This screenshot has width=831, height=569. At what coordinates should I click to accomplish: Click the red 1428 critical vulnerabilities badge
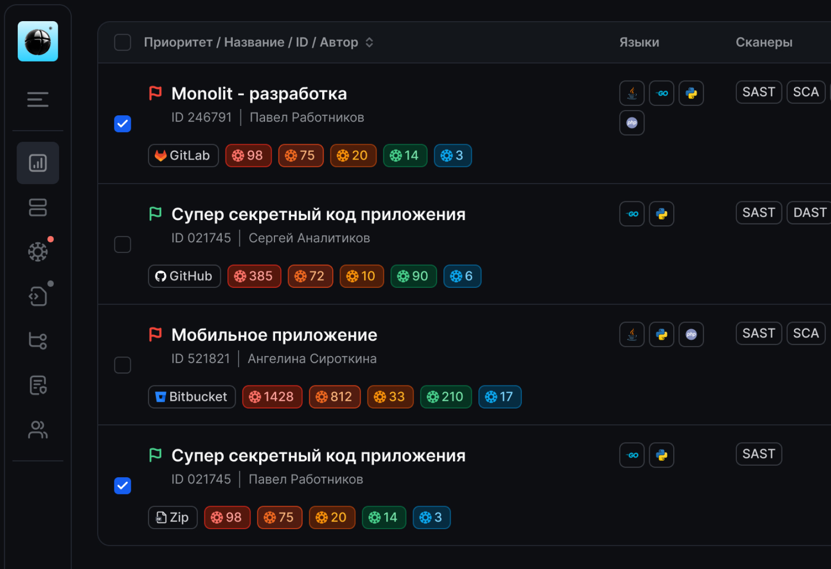click(272, 397)
